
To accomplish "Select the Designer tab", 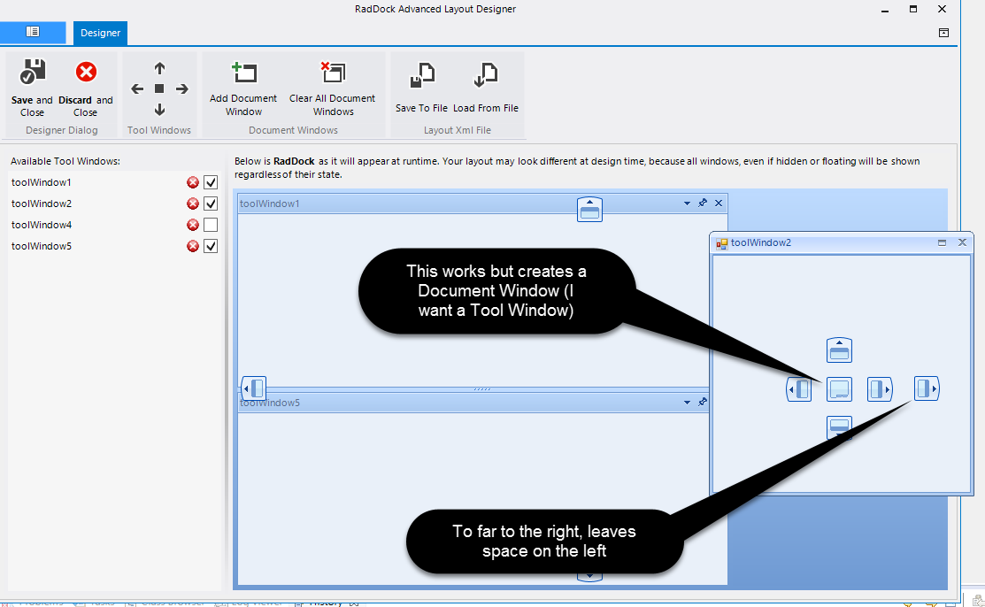I will pyautogui.click(x=101, y=33).
